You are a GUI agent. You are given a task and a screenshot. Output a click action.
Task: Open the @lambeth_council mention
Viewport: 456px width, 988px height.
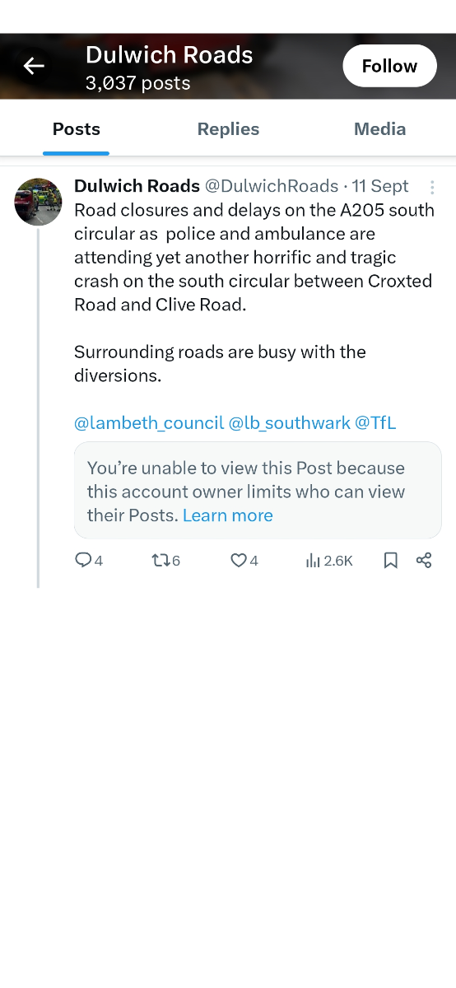tap(149, 423)
